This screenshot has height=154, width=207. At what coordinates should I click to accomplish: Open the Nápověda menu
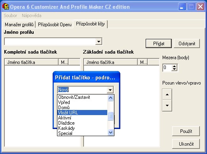(32, 15)
